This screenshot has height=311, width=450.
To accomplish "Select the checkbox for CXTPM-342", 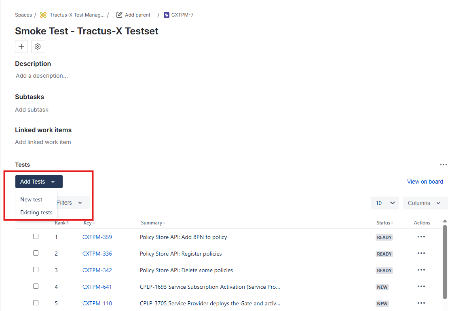I will (x=36, y=270).
